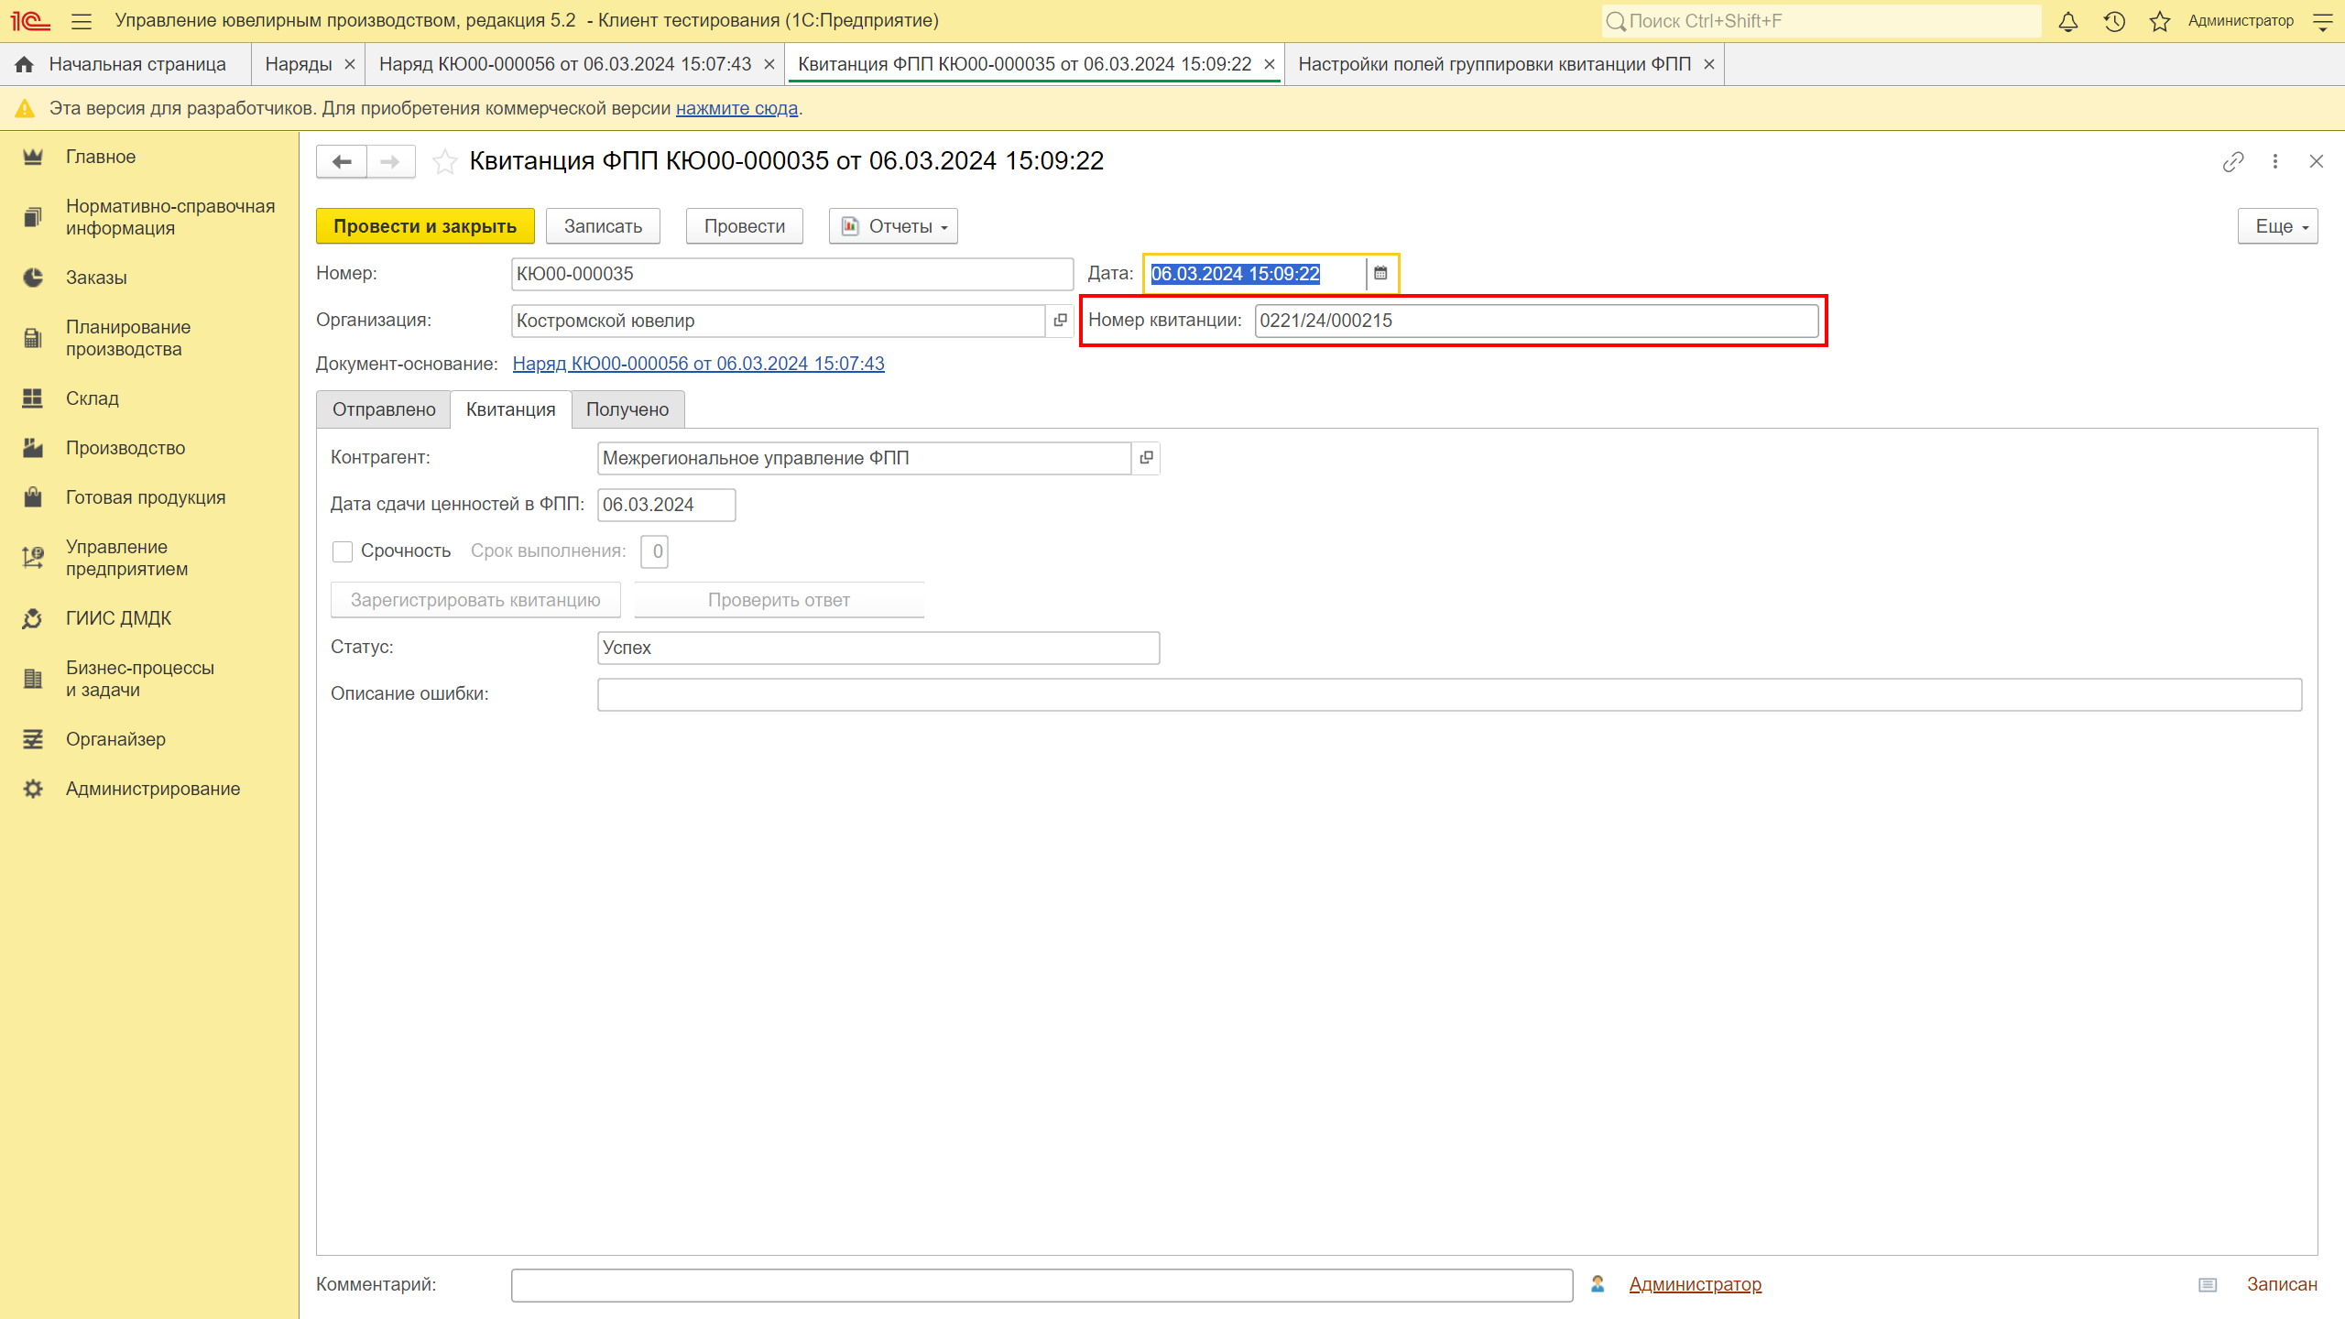
Task: Open Организация record via open icon
Action: pyautogui.click(x=1060, y=321)
